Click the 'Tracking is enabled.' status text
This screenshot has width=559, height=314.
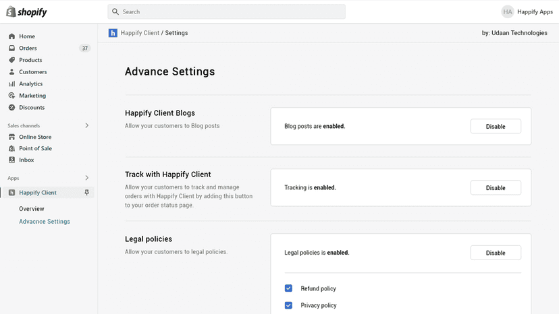pyautogui.click(x=310, y=187)
